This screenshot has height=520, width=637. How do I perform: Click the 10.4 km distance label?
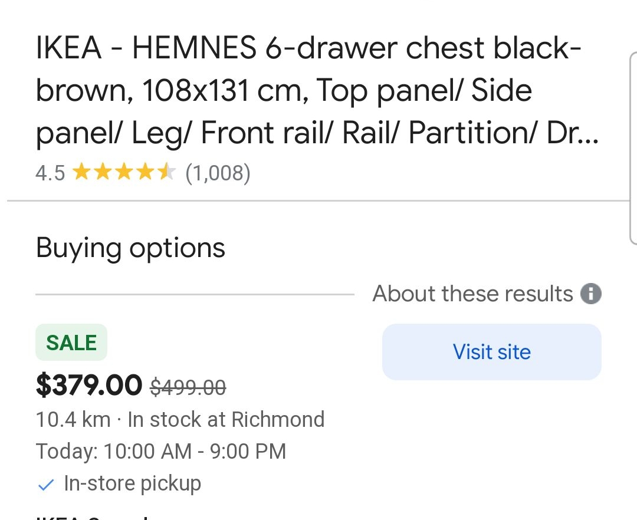[73, 419]
